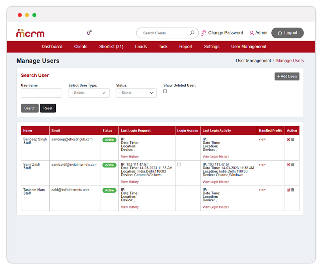Click the key icon beside Change Password

[203, 33]
